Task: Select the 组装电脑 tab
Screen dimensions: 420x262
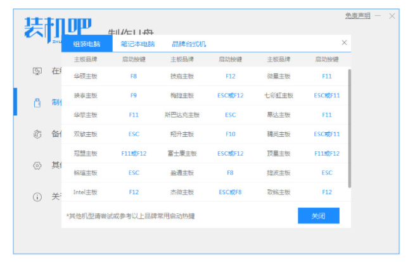Action: (87, 44)
